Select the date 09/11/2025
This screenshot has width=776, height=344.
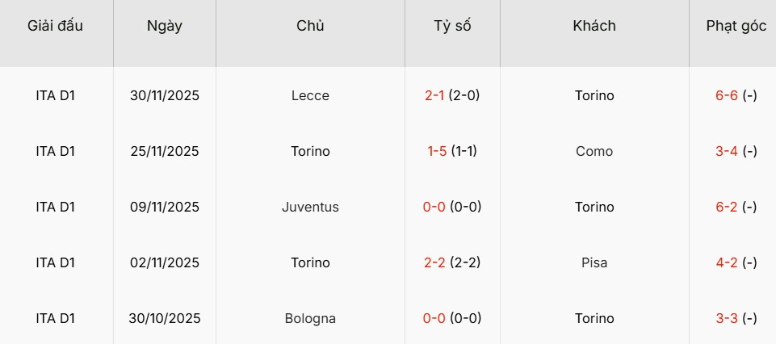click(x=165, y=207)
